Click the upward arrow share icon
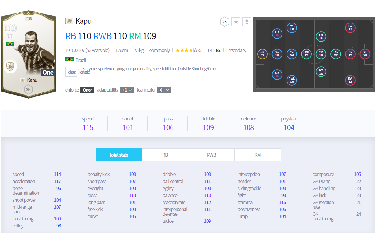Screen dimensions: 375x233 [247, 22]
